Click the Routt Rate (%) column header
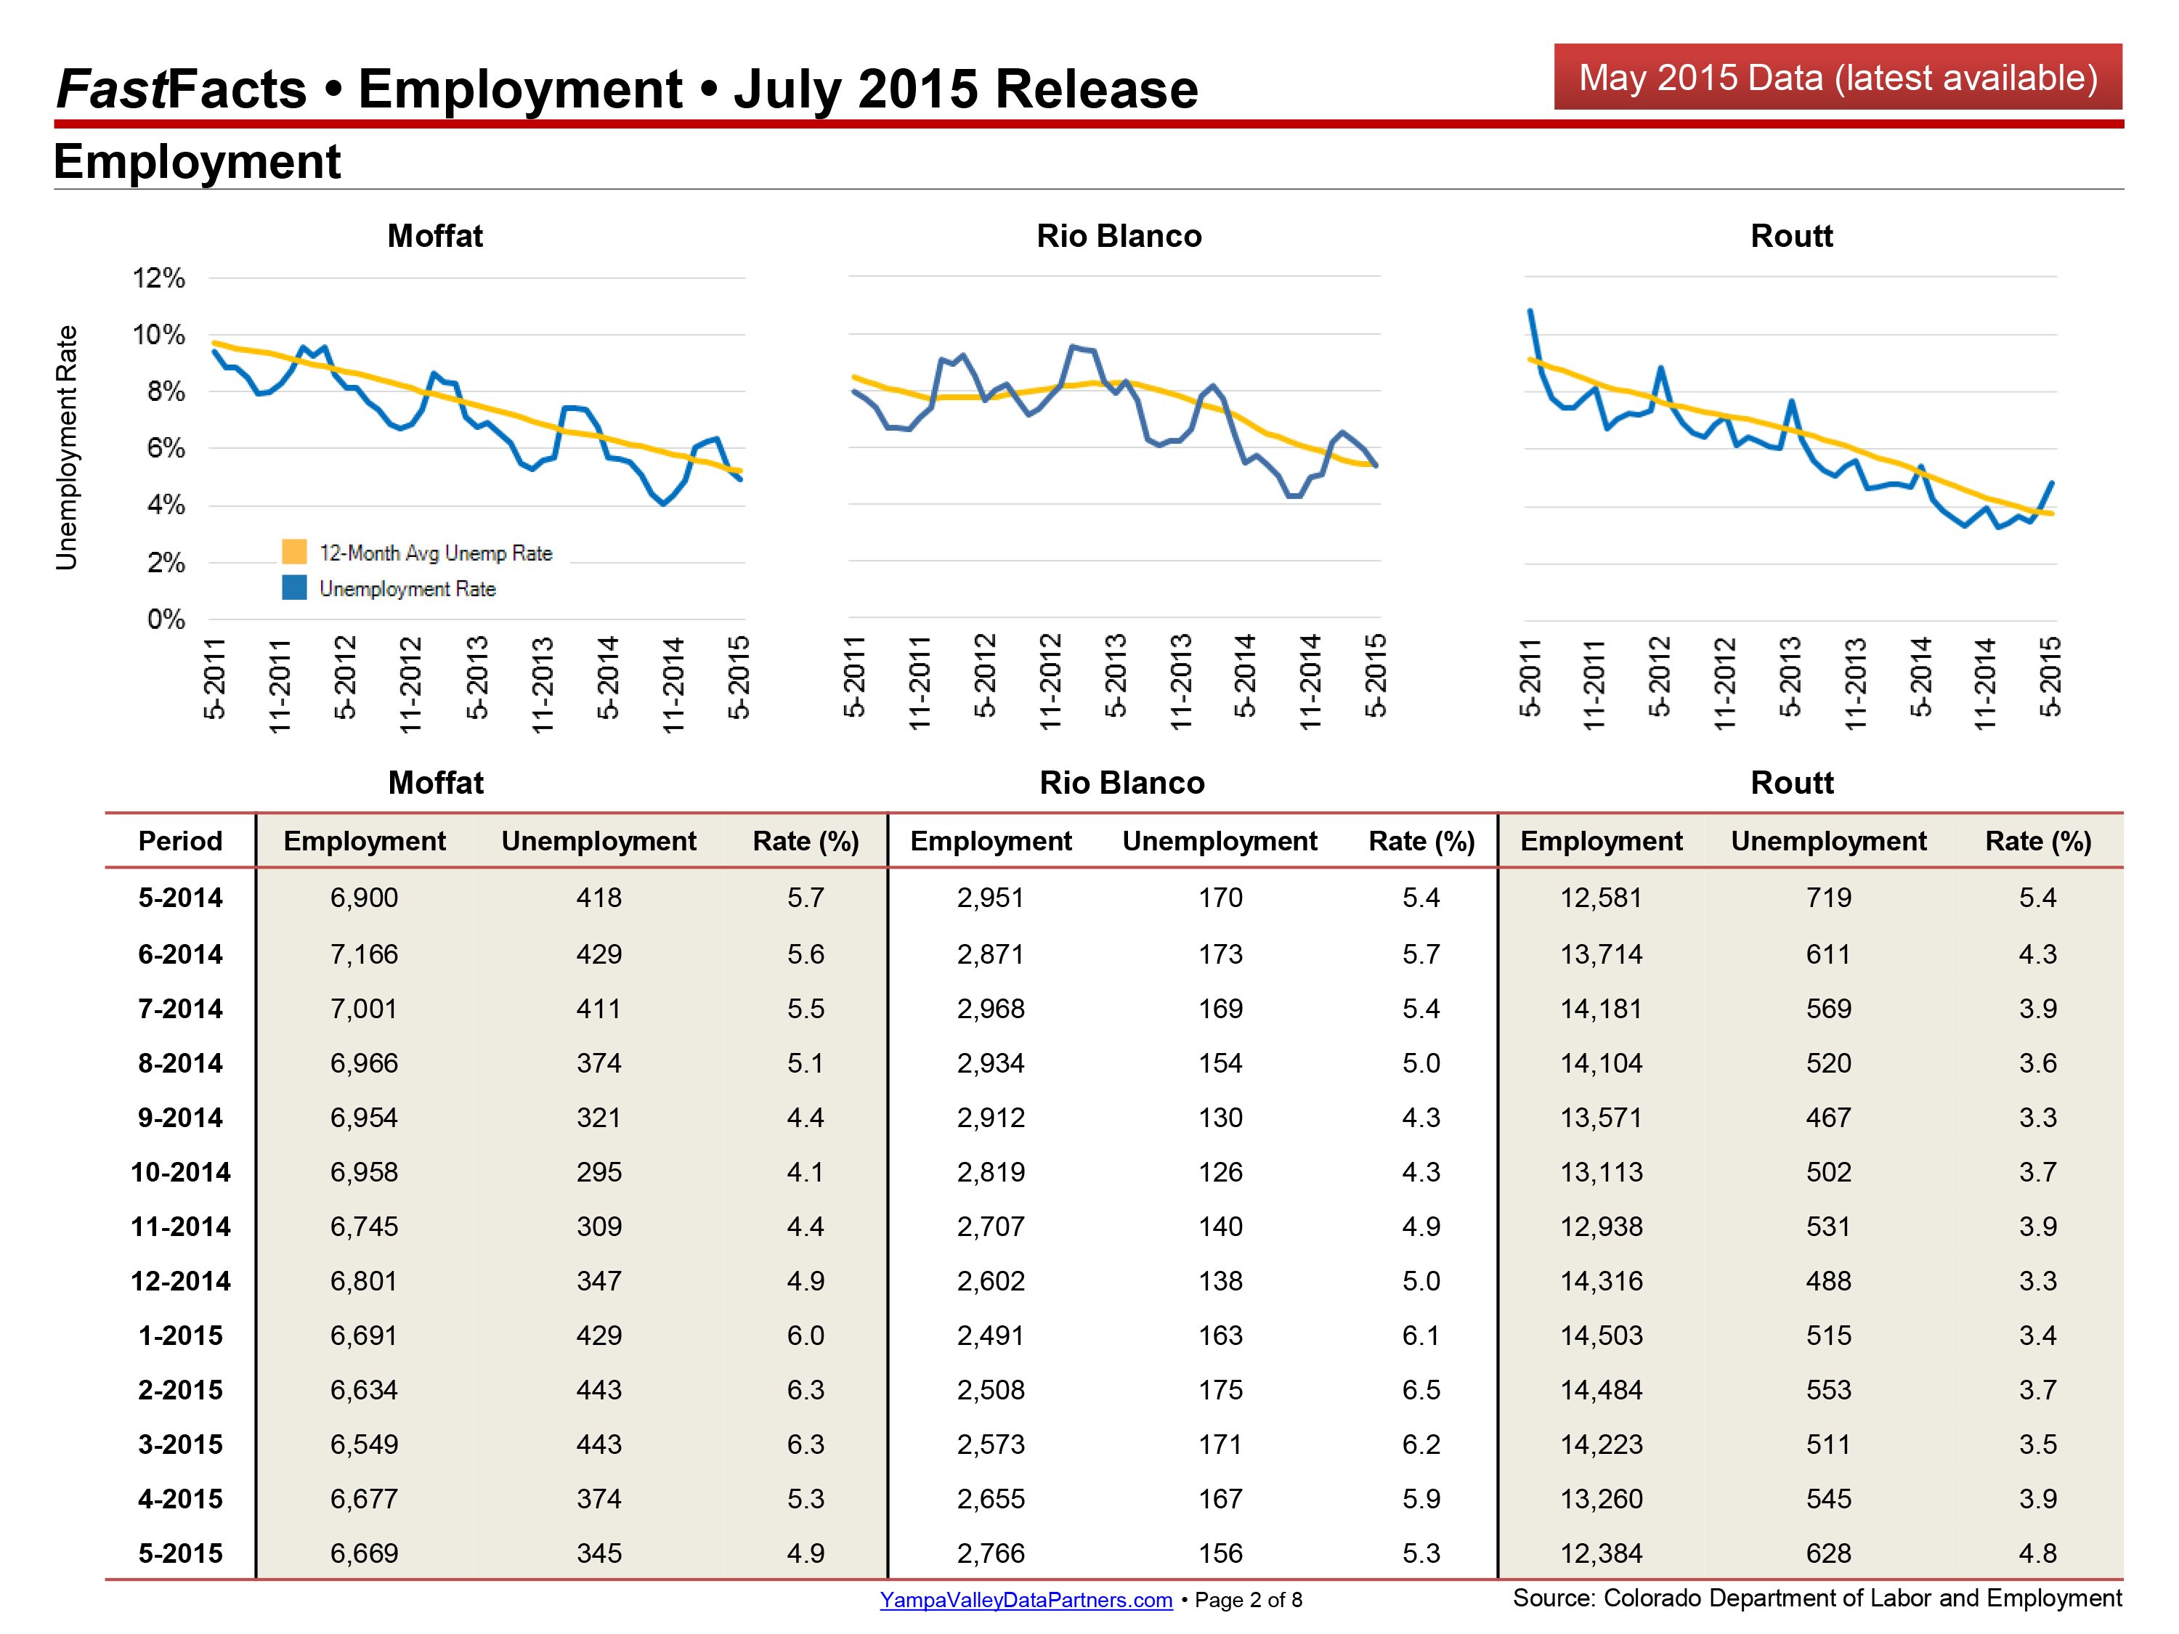The width and height of the screenshot is (2179, 1634). point(2038,841)
